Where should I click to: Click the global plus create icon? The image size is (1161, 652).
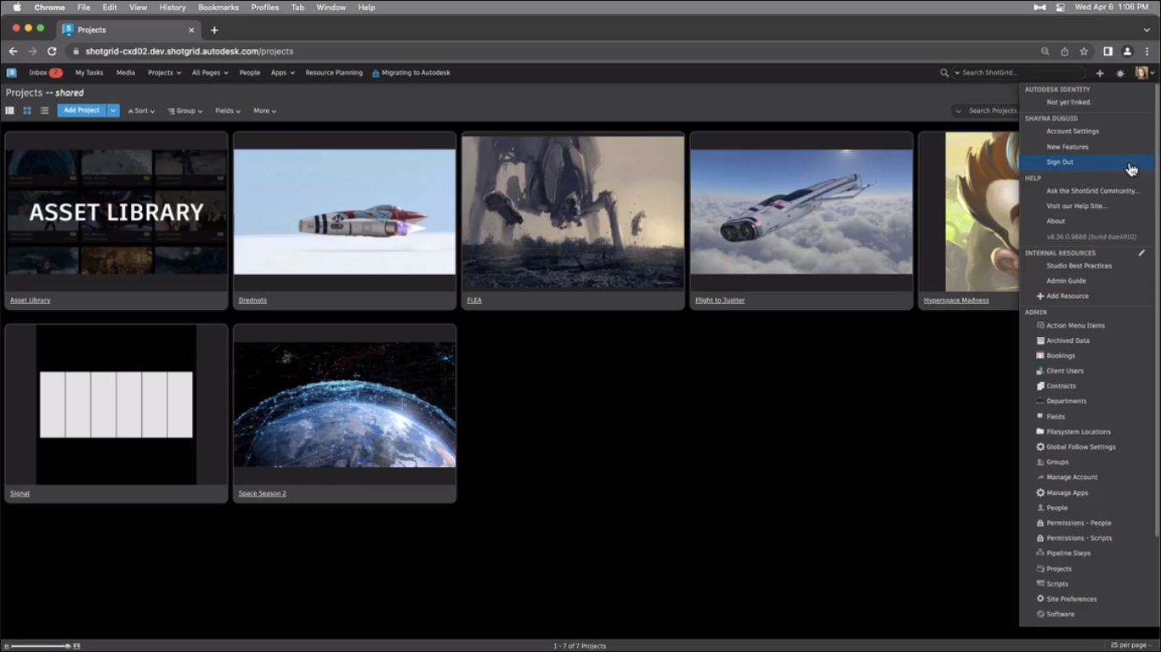[1100, 73]
